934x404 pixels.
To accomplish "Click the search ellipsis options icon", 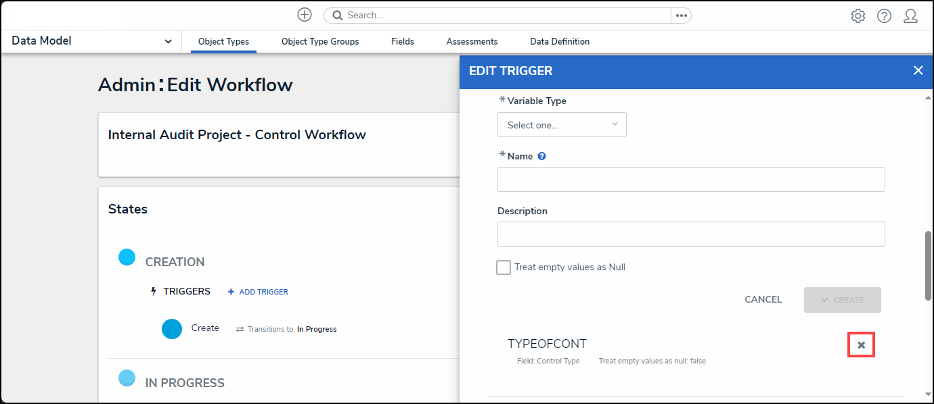I will click(681, 16).
